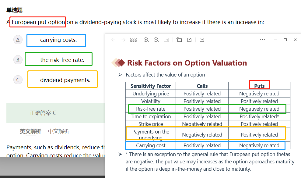Image resolution: width=301 pixels, height=178 pixels.
Task: Click the 'There is an exception' underlined text
Action: click(153, 154)
